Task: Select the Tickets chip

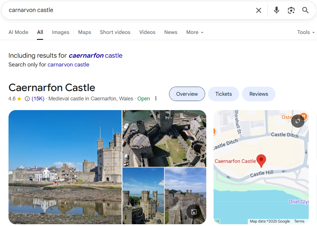Action: (x=224, y=94)
